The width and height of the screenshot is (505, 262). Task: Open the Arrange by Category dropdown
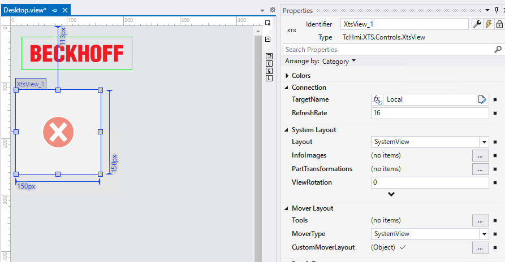[353, 61]
